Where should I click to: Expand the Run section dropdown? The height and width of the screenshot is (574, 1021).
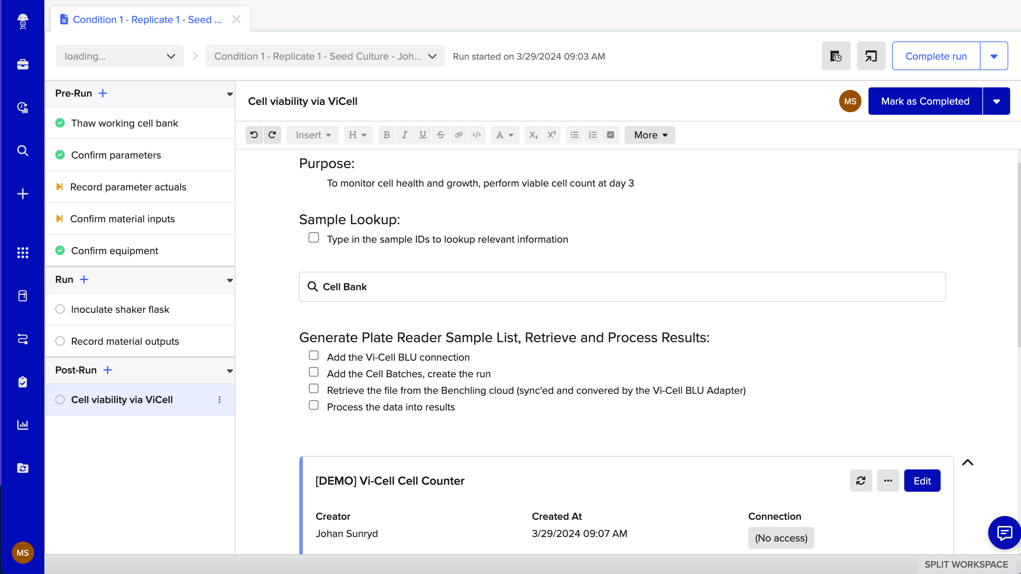pos(229,280)
